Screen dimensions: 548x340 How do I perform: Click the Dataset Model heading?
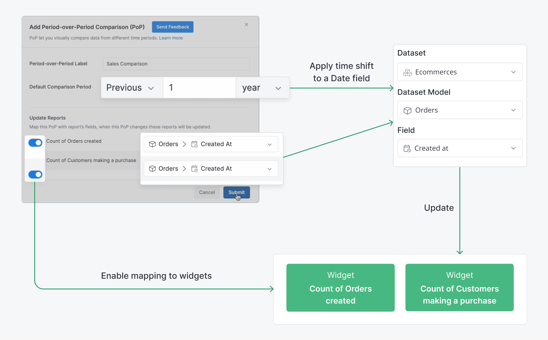tap(424, 92)
